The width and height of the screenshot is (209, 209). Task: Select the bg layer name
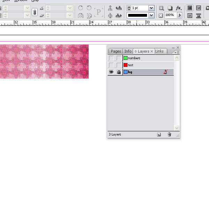pyautogui.click(x=130, y=72)
